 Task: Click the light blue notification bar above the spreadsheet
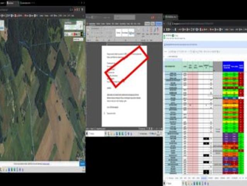pos(205,45)
